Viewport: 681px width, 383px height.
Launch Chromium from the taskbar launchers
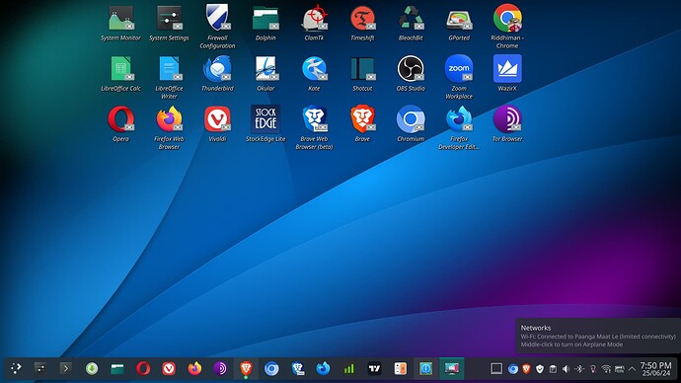[271, 368]
